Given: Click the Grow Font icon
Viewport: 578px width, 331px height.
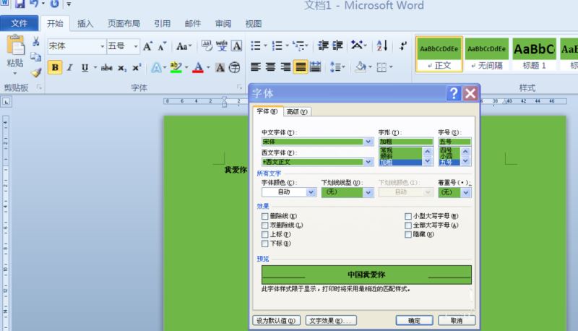Looking at the screenshot, I should click(148, 46).
